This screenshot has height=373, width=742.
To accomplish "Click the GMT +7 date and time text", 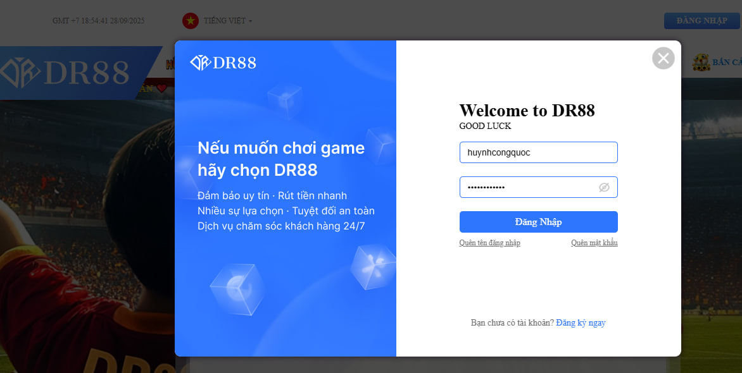I will (99, 21).
